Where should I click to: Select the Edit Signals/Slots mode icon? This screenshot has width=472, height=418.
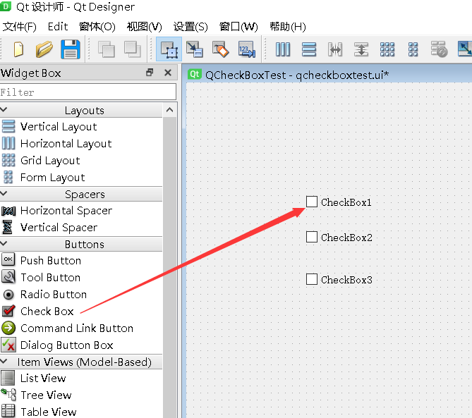(195, 49)
